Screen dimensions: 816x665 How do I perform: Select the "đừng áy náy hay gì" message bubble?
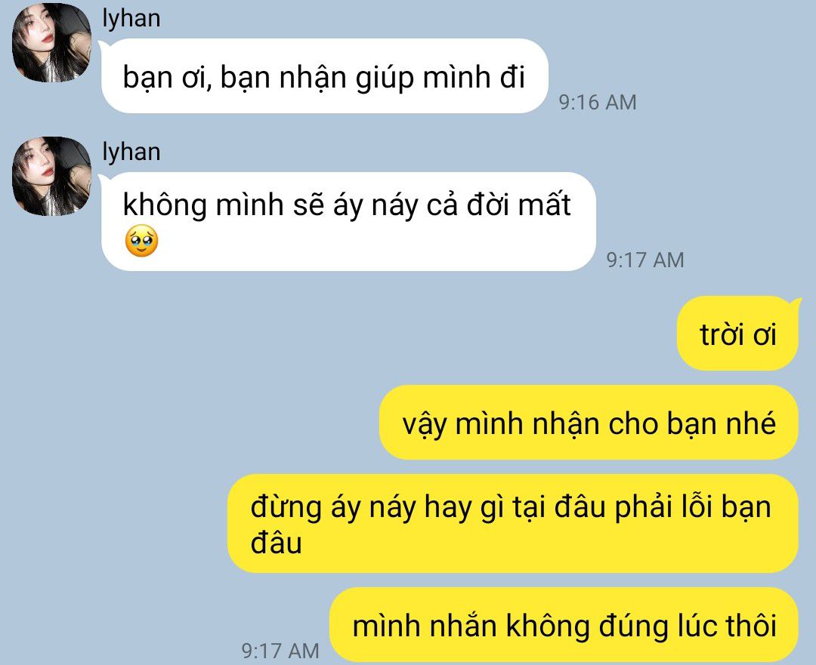pyautogui.click(x=512, y=524)
